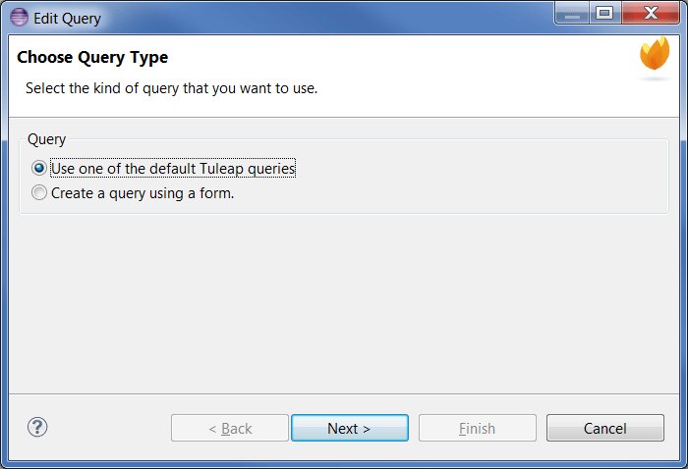Minimize the Edit Query window
Screen dimensions: 688x469
[x=572, y=14]
